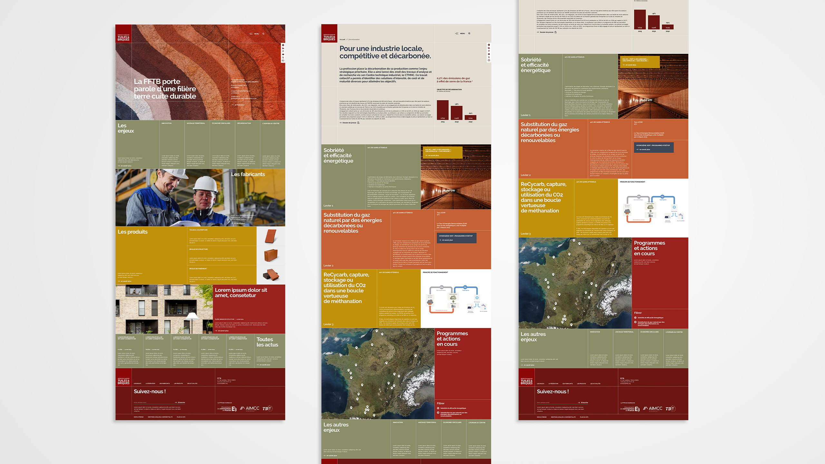Open LES FABRICANTS in the homepage footer nav
The height and width of the screenshot is (464, 825).
[x=164, y=383]
